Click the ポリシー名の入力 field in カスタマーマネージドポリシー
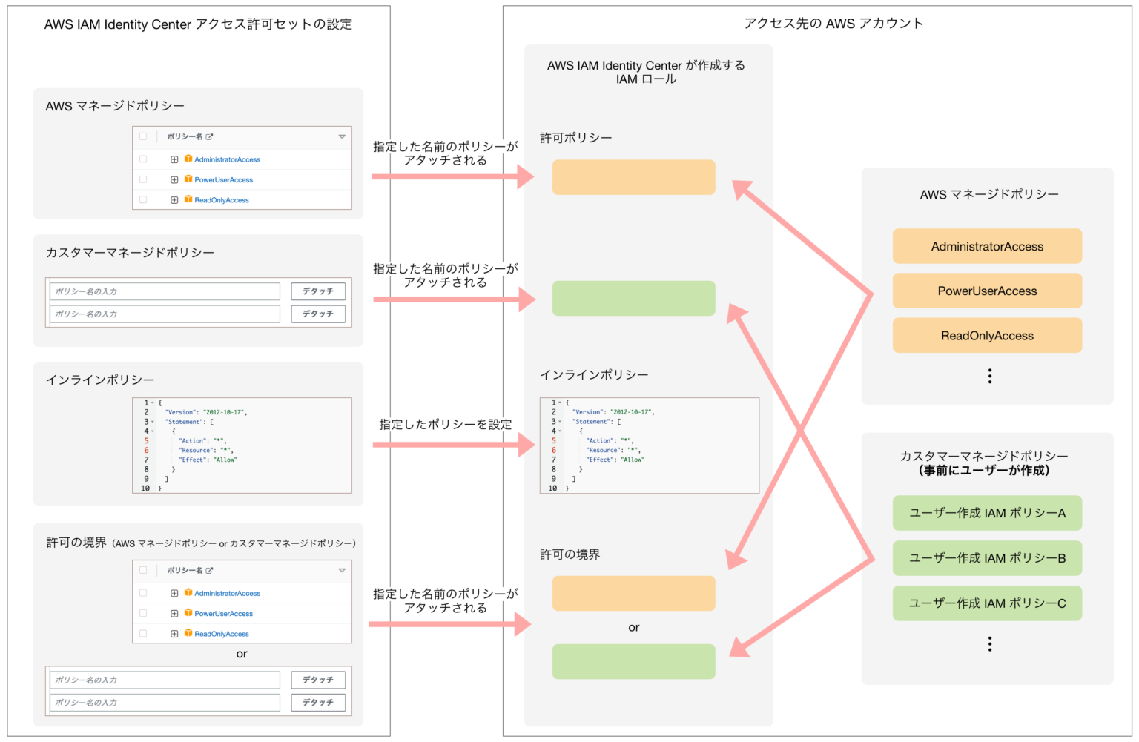Viewport: 1139px width, 742px height. (164, 291)
